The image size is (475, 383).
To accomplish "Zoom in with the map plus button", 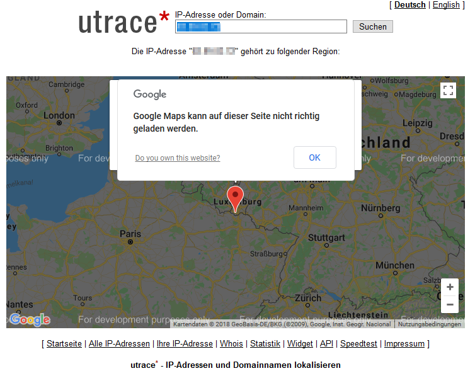I will [x=450, y=287].
